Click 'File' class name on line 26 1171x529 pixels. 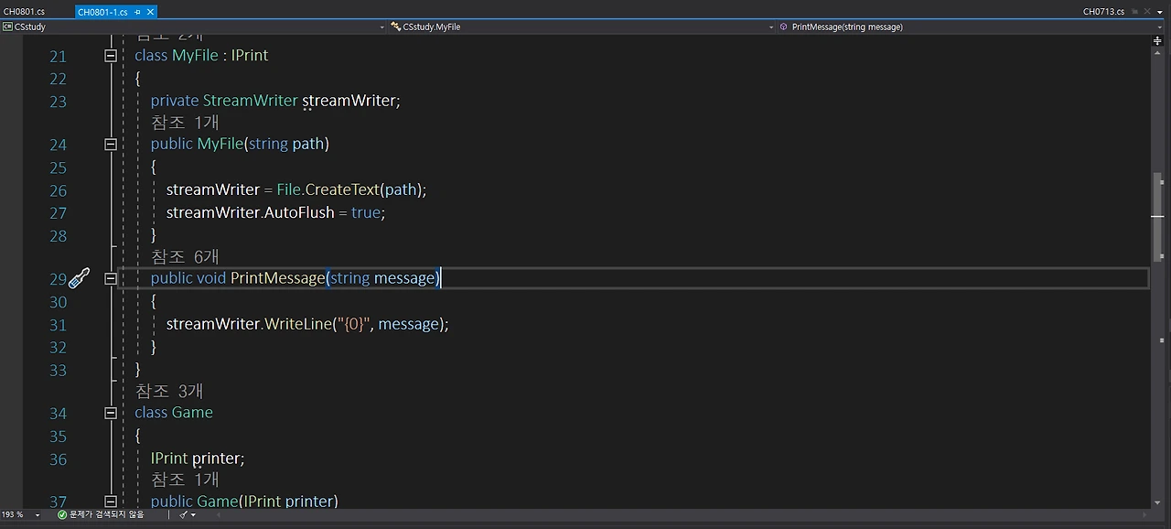tap(289, 189)
